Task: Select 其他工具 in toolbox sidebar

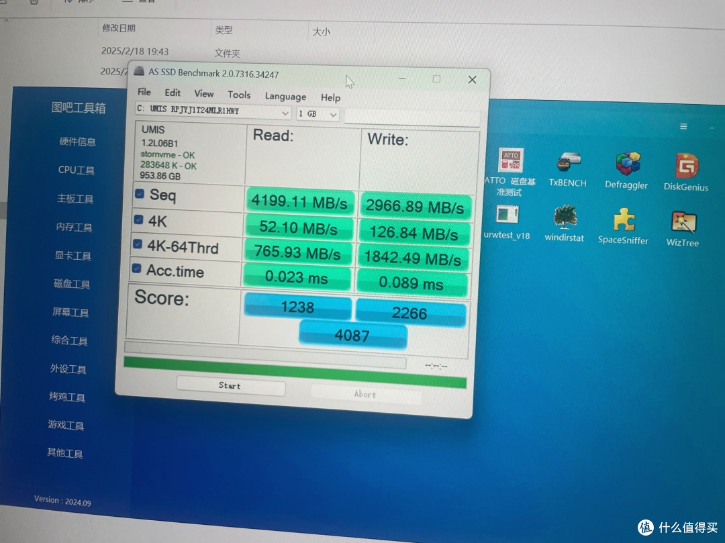Action: coord(64,453)
